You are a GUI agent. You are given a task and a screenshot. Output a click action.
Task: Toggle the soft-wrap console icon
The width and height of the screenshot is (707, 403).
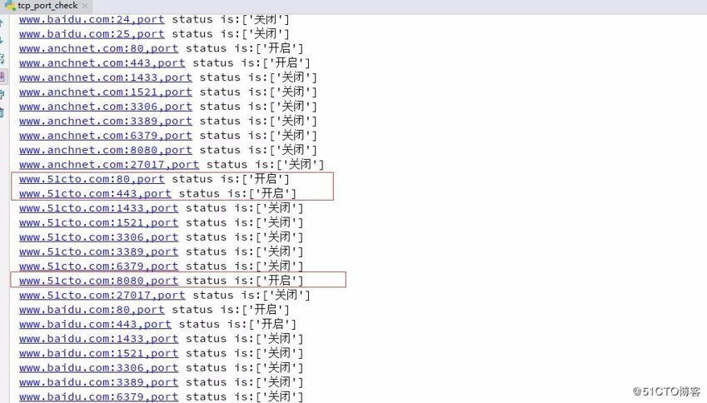click(2, 58)
